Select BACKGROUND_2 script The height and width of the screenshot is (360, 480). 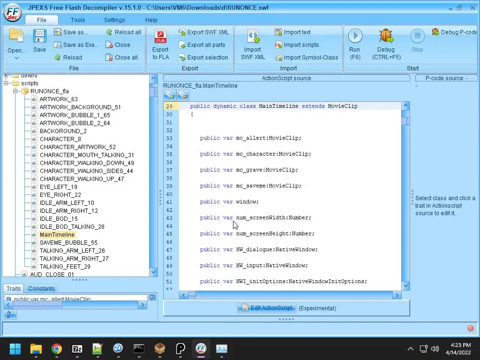pos(63,131)
